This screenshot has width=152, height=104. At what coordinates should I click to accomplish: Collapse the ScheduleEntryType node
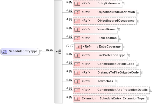(x=41, y=52)
